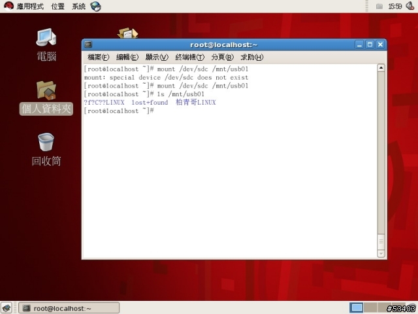
Task: Open the 電腦 Computer desktop icon
Action: pyautogui.click(x=46, y=44)
